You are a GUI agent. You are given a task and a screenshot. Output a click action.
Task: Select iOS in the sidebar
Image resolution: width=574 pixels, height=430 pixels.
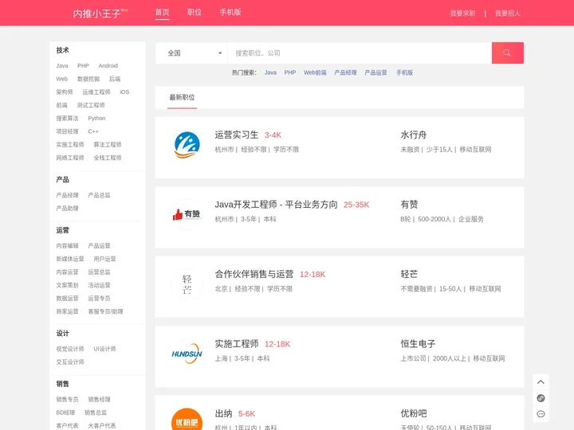point(124,92)
